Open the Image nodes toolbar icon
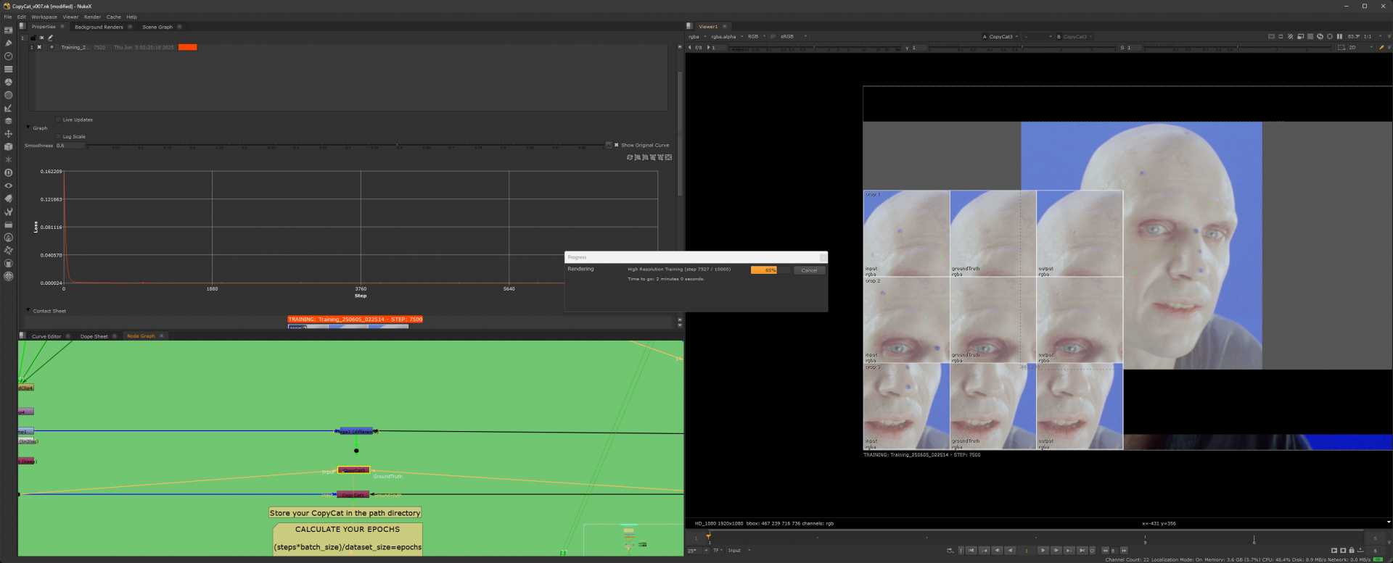Viewport: 1393px width, 563px height. [8, 30]
